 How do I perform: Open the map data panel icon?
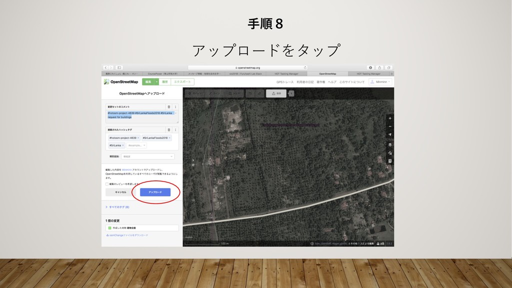click(390, 153)
